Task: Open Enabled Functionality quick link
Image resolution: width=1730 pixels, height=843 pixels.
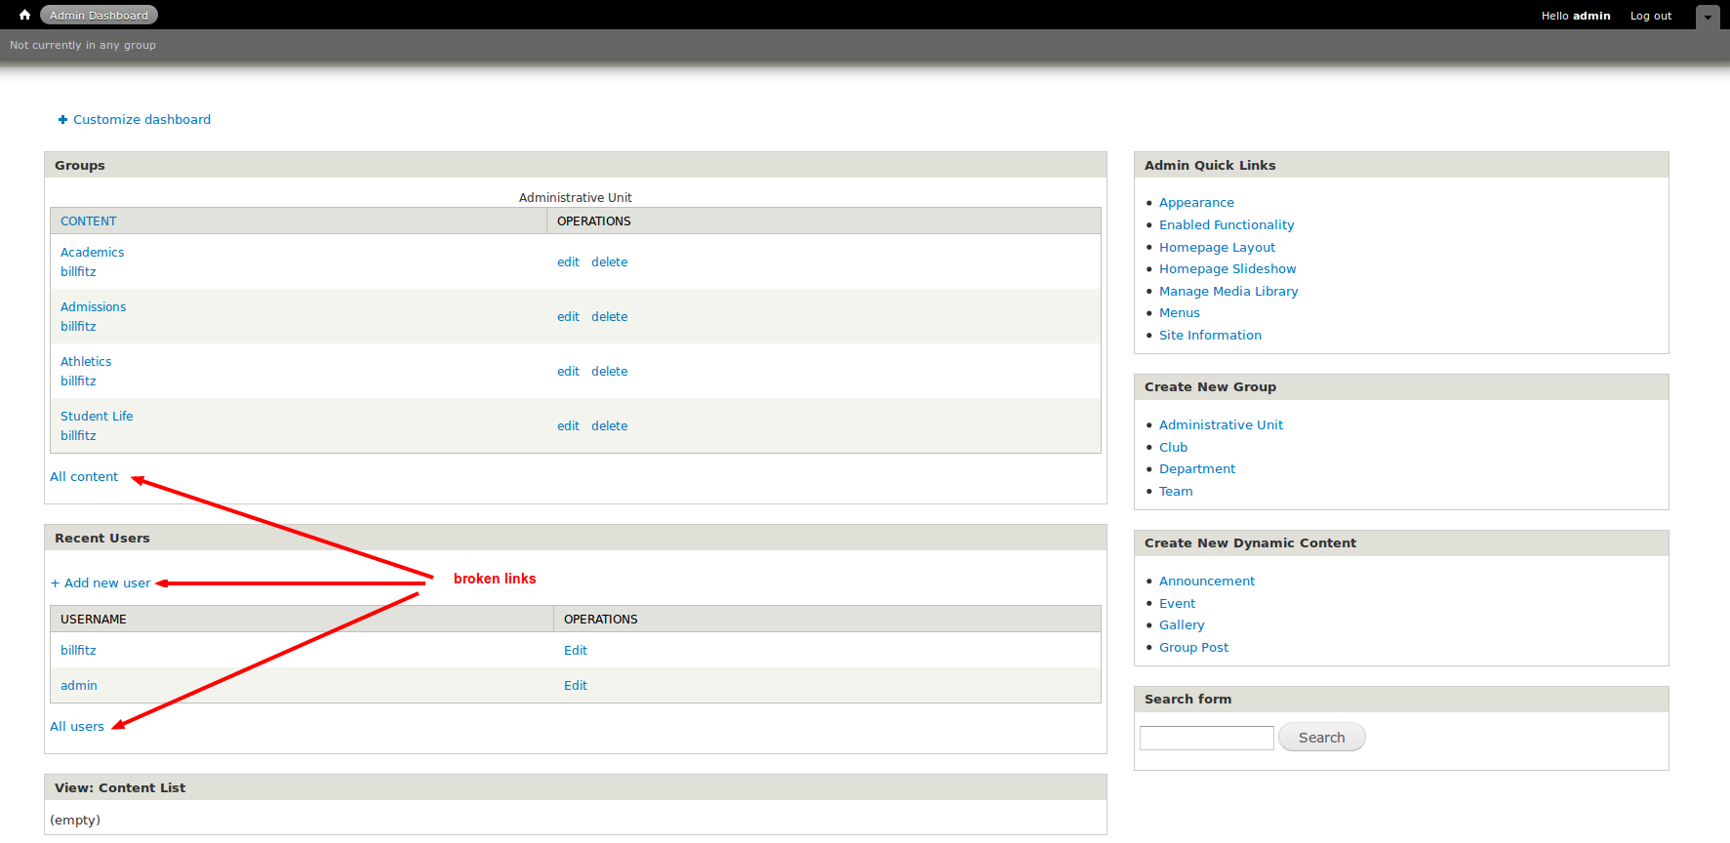Action: (x=1227, y=224)
